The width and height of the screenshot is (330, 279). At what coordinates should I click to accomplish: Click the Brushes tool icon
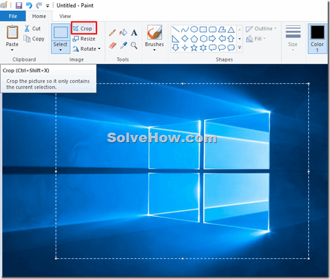[154, 32]
